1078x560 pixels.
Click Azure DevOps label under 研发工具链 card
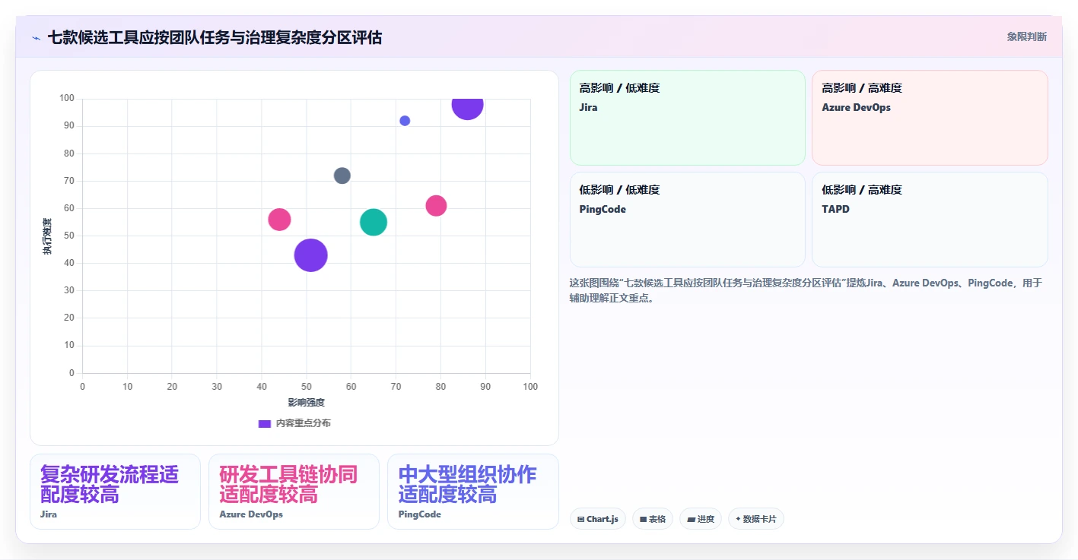(x=251, y=514)
